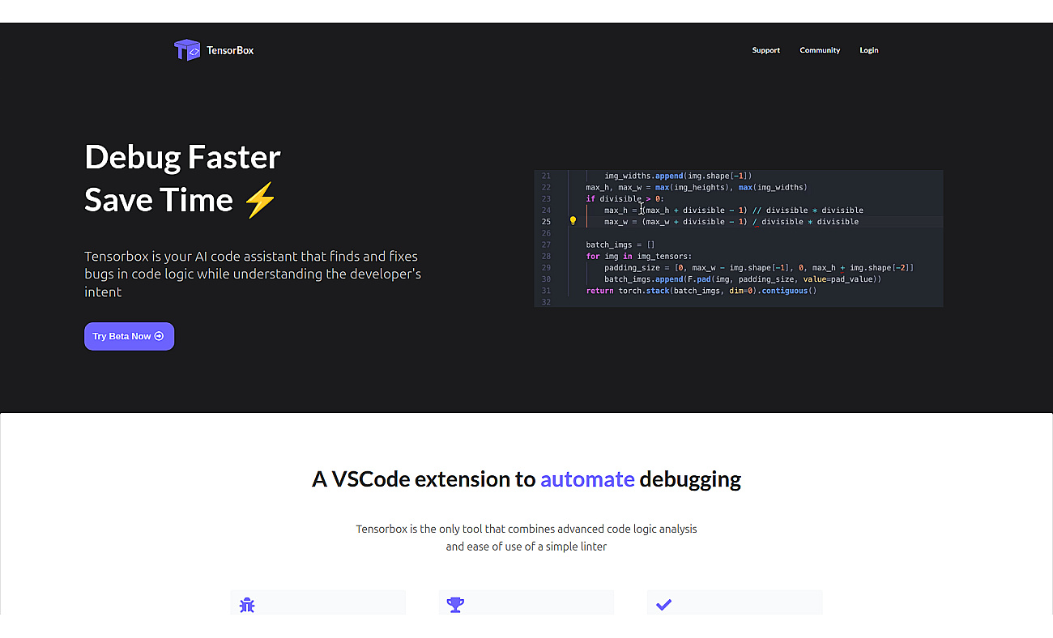Go to the Login page
The height and width of the screenshot is (638, 1053).
coord(869,50)
